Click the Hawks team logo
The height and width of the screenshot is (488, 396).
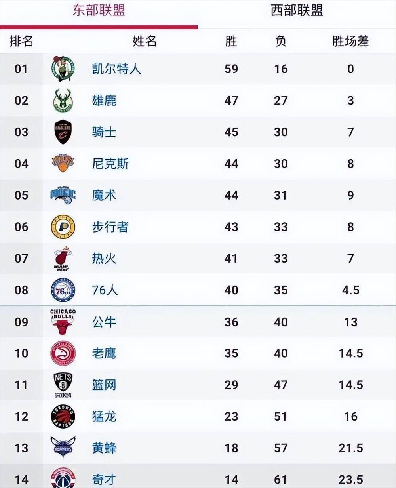(62, 353)
